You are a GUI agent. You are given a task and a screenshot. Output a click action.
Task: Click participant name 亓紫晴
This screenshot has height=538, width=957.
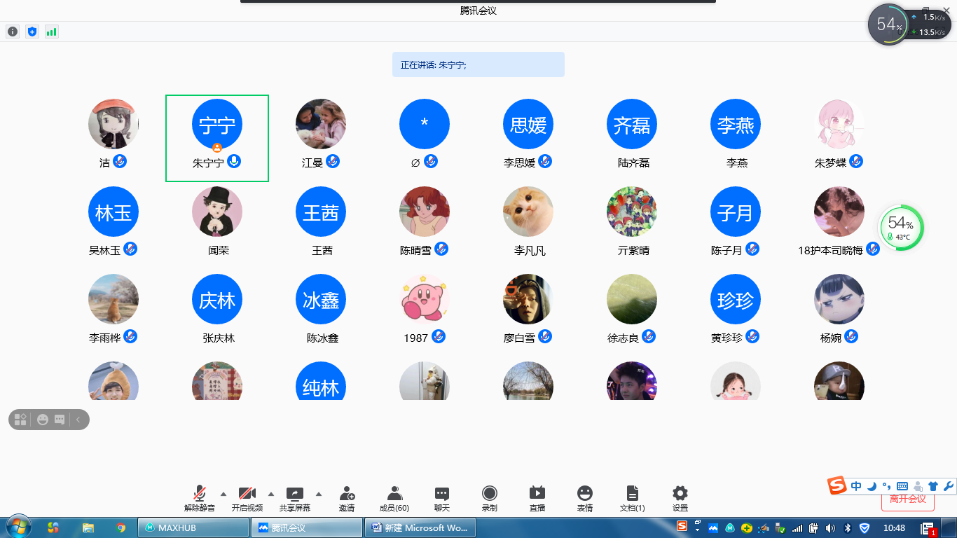[x=633, y=250]
